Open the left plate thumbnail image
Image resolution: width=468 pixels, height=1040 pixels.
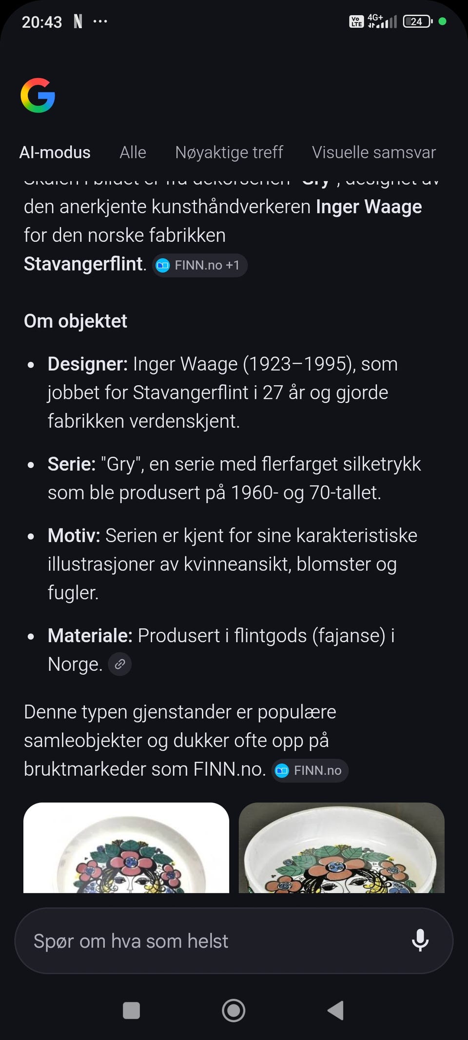coord(126,848)
